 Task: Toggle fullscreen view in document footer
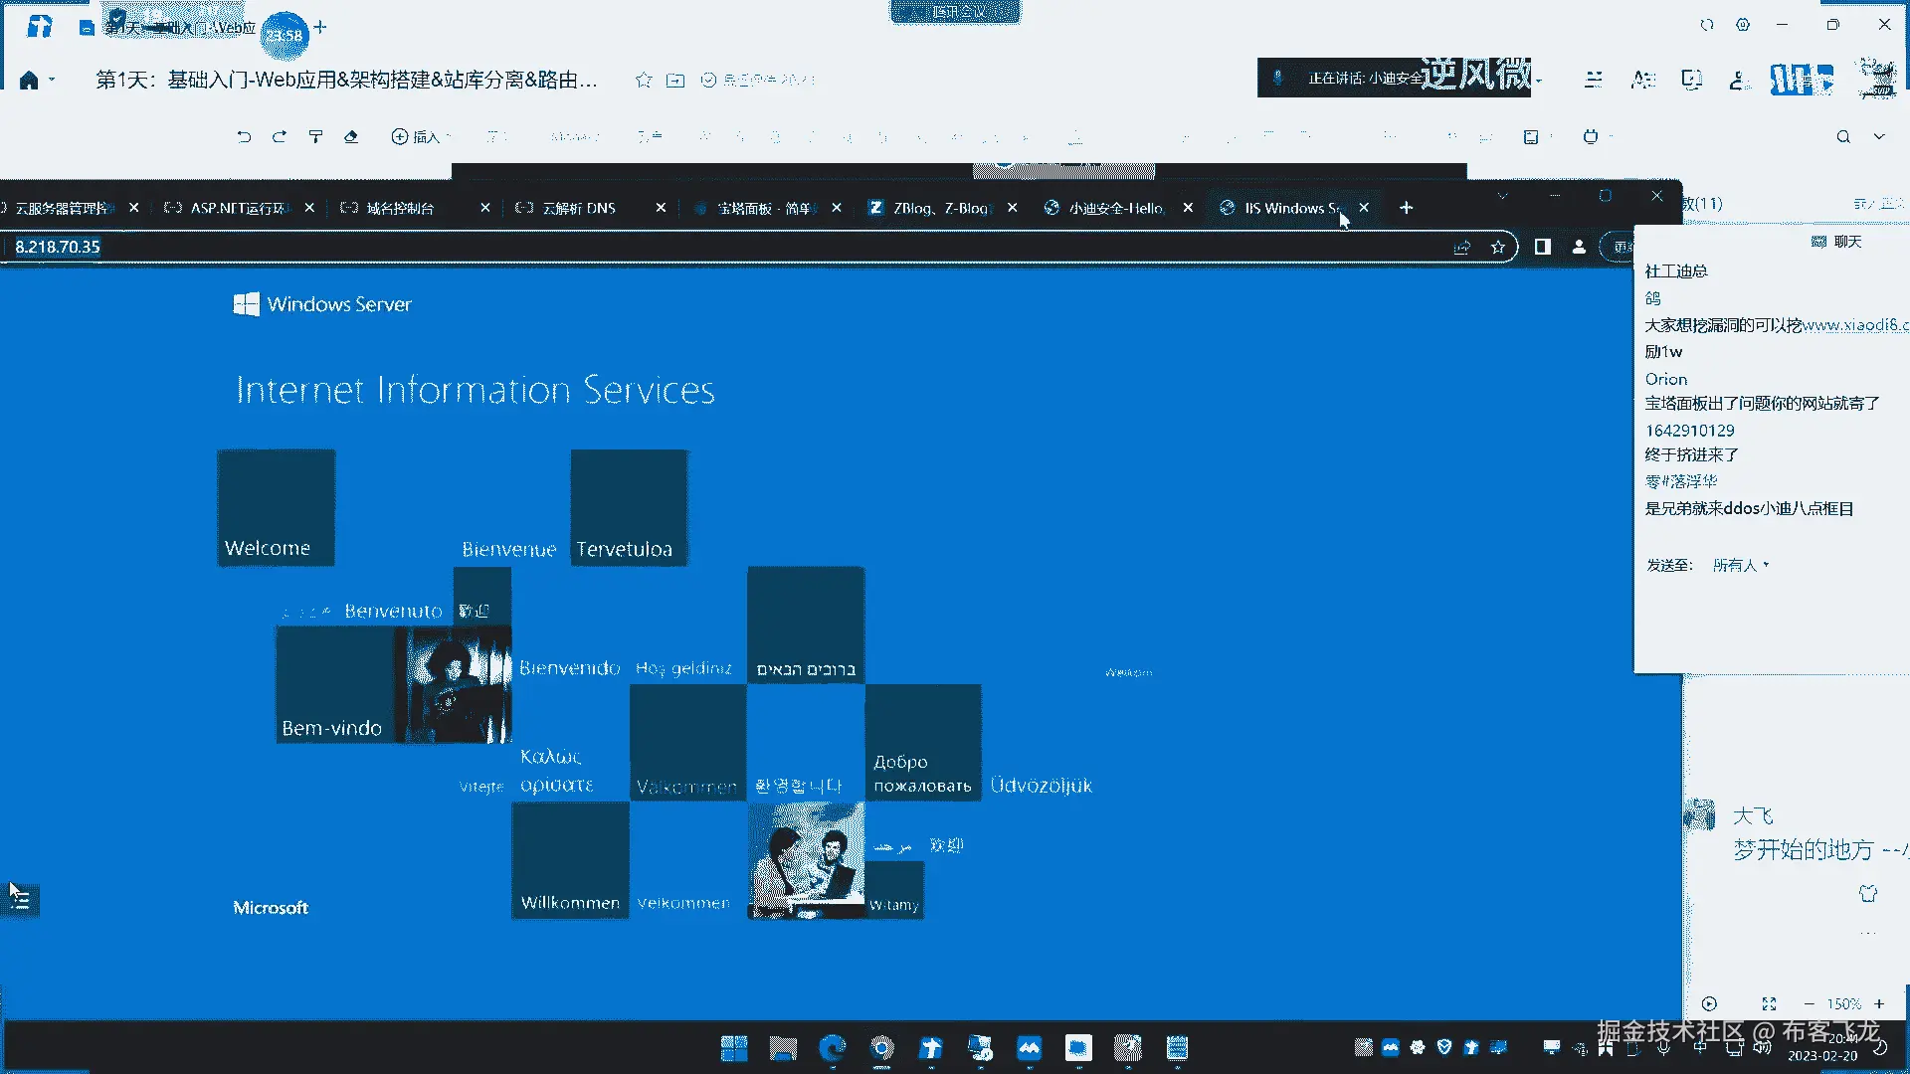1769,1003
